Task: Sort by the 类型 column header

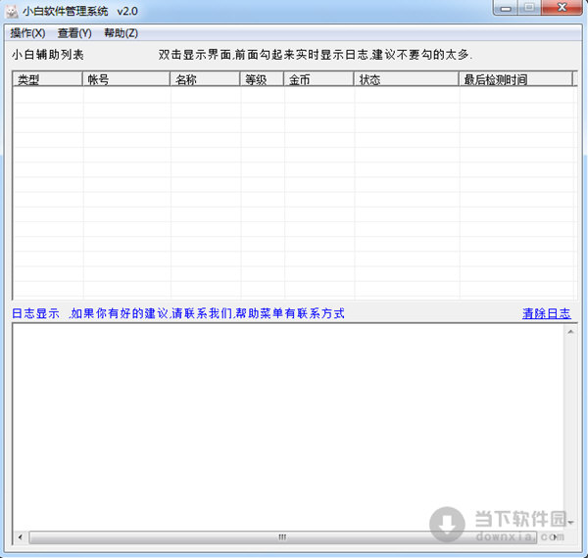Action: [48, 79]
